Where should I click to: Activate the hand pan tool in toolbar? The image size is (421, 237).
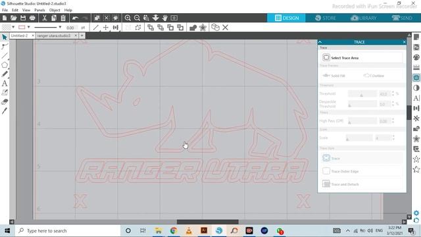pyautogui.click(x=165, y=18)
